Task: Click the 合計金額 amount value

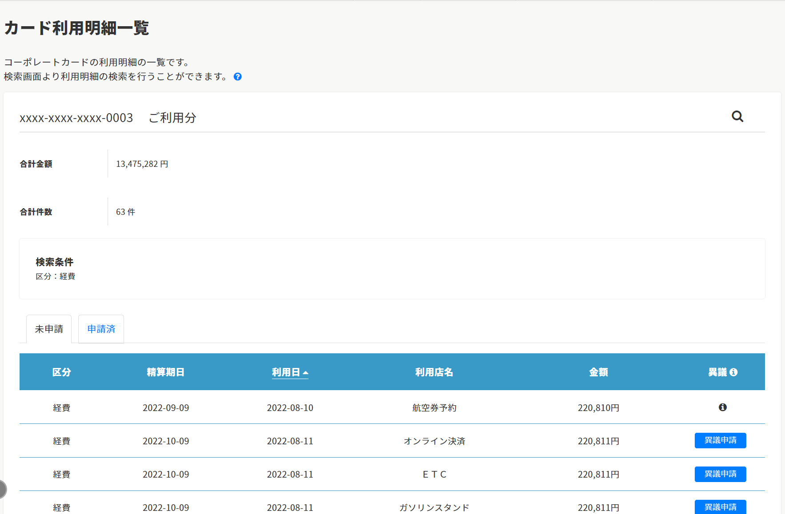Action: coord(142,163)
